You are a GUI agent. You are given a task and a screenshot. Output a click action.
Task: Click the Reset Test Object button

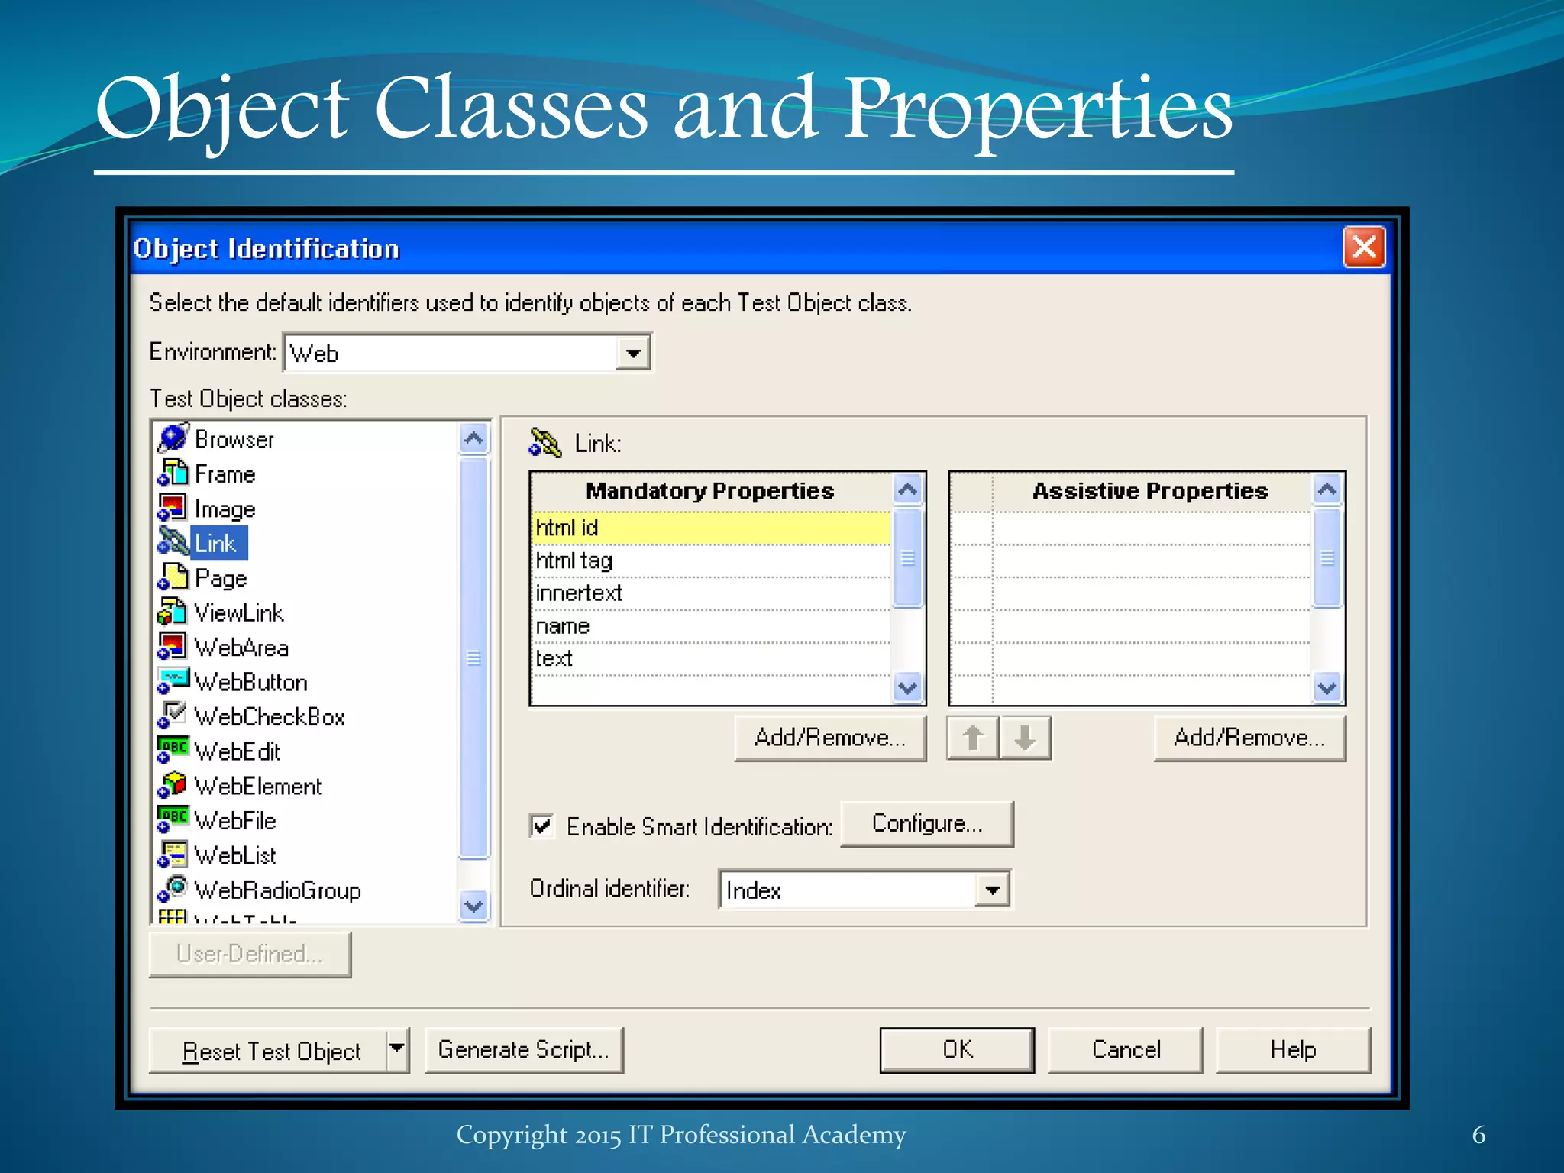pyautogui.click(x=269, y=1050)
